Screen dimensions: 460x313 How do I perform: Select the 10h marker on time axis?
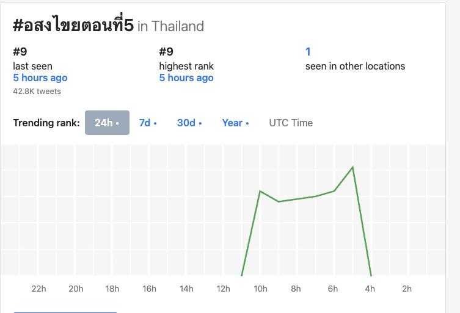[261, 289]
